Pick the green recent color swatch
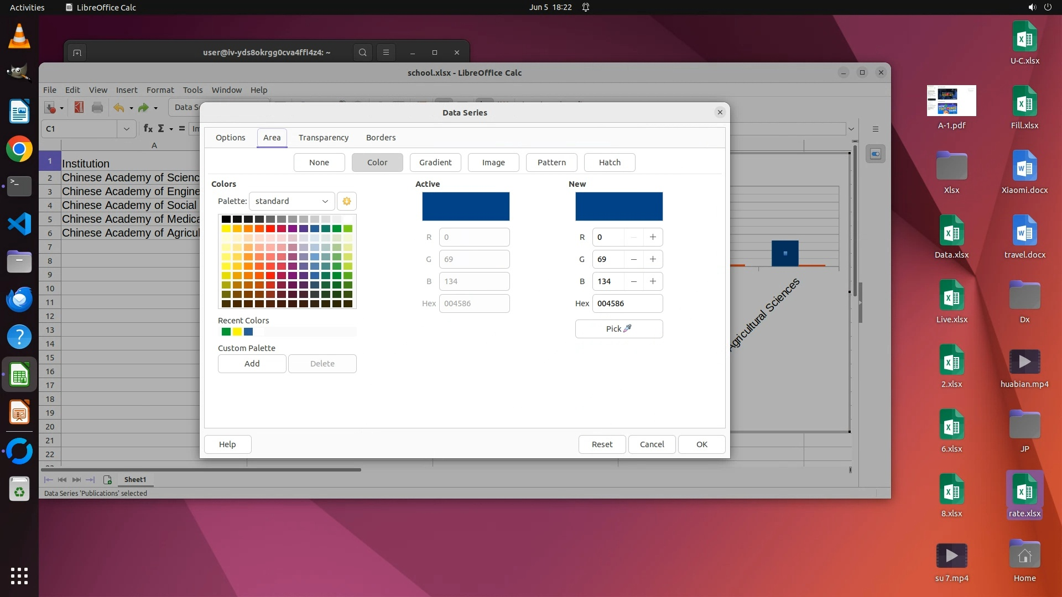The width and height of the screenshot is (1062, 597). point(226,332)
